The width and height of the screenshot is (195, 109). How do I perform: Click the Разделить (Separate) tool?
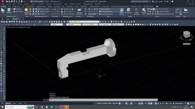[x=42, y=14]
